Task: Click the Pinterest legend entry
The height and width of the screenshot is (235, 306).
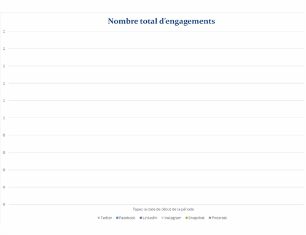Action: coord(218,218)
